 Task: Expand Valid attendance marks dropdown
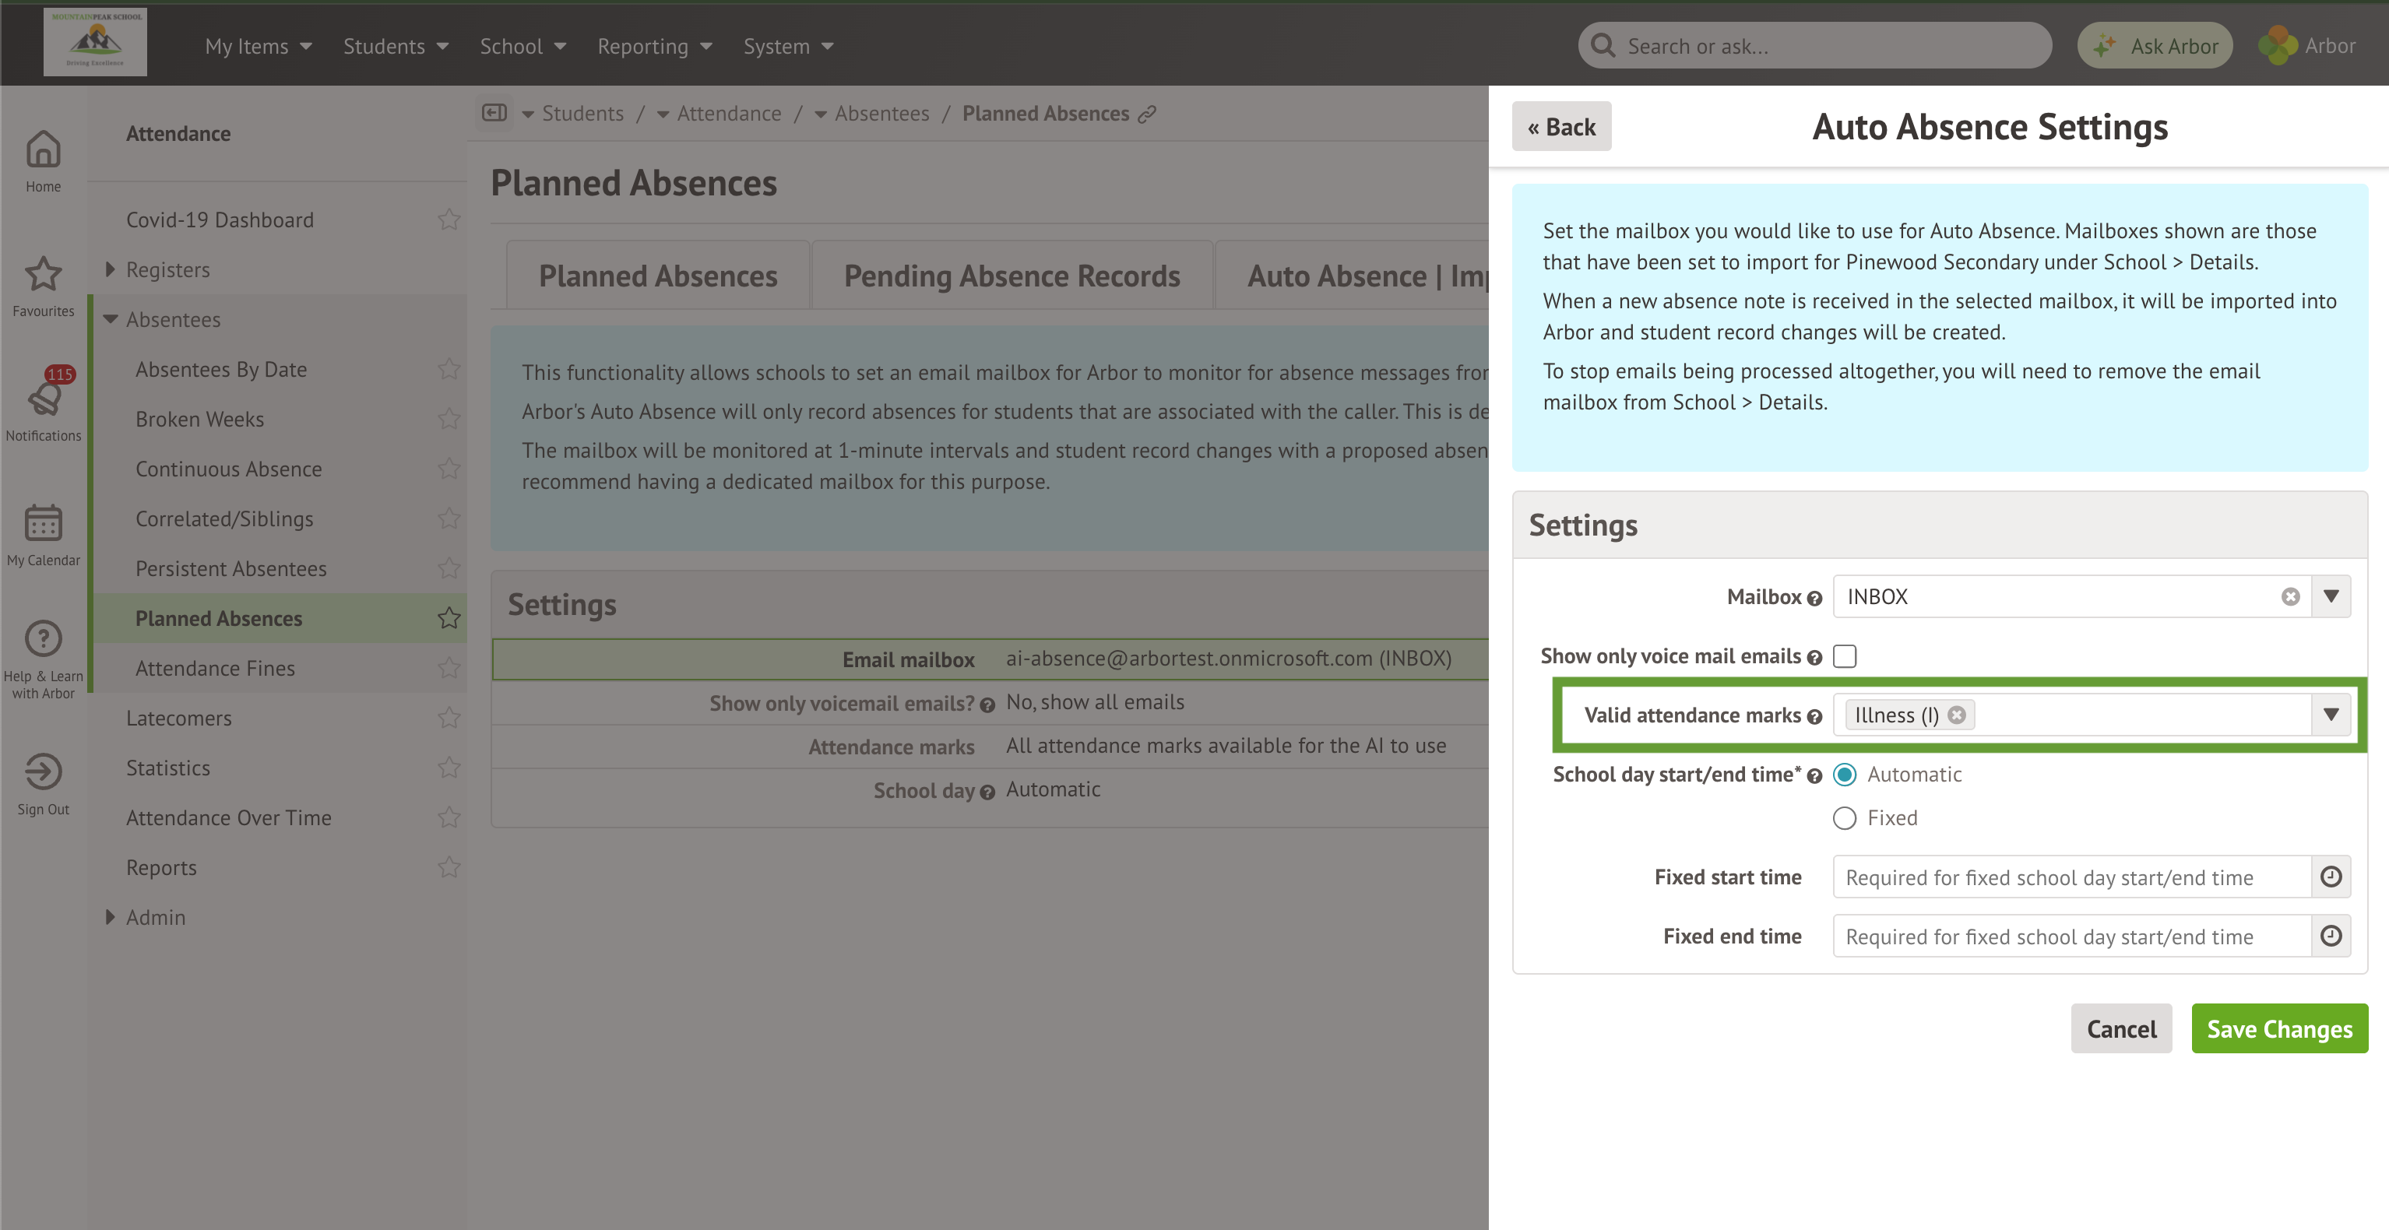2331,715
